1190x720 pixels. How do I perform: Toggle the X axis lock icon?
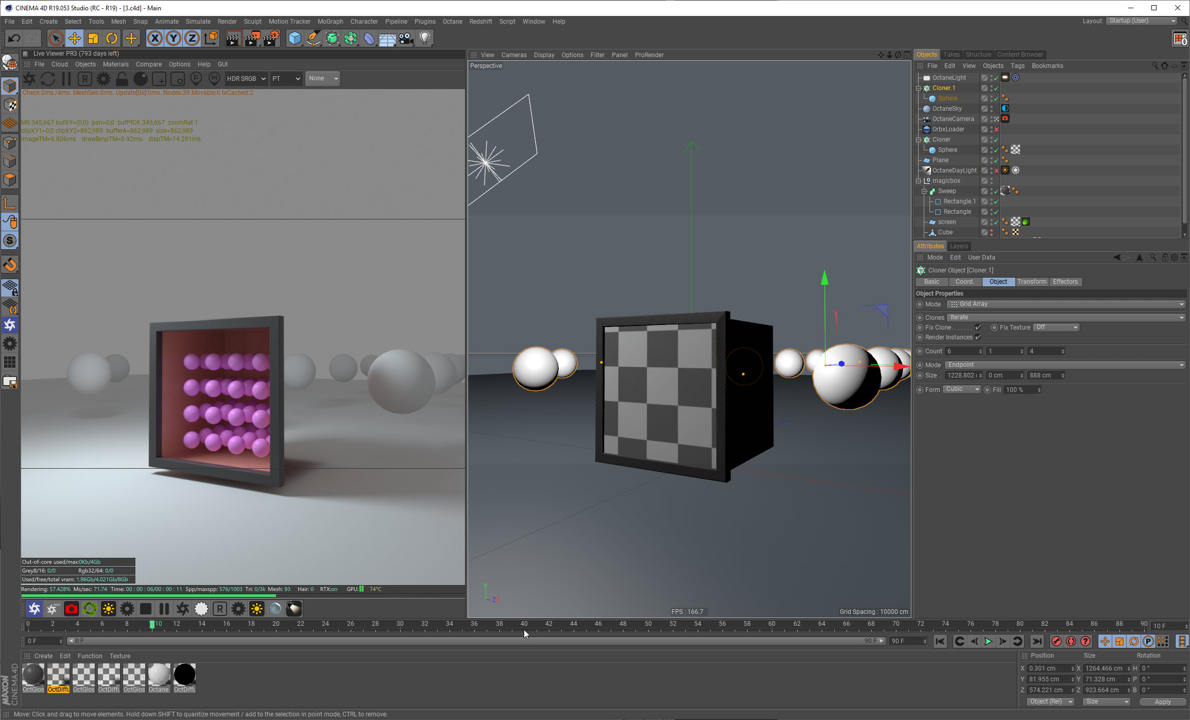[x=154, y=38]
